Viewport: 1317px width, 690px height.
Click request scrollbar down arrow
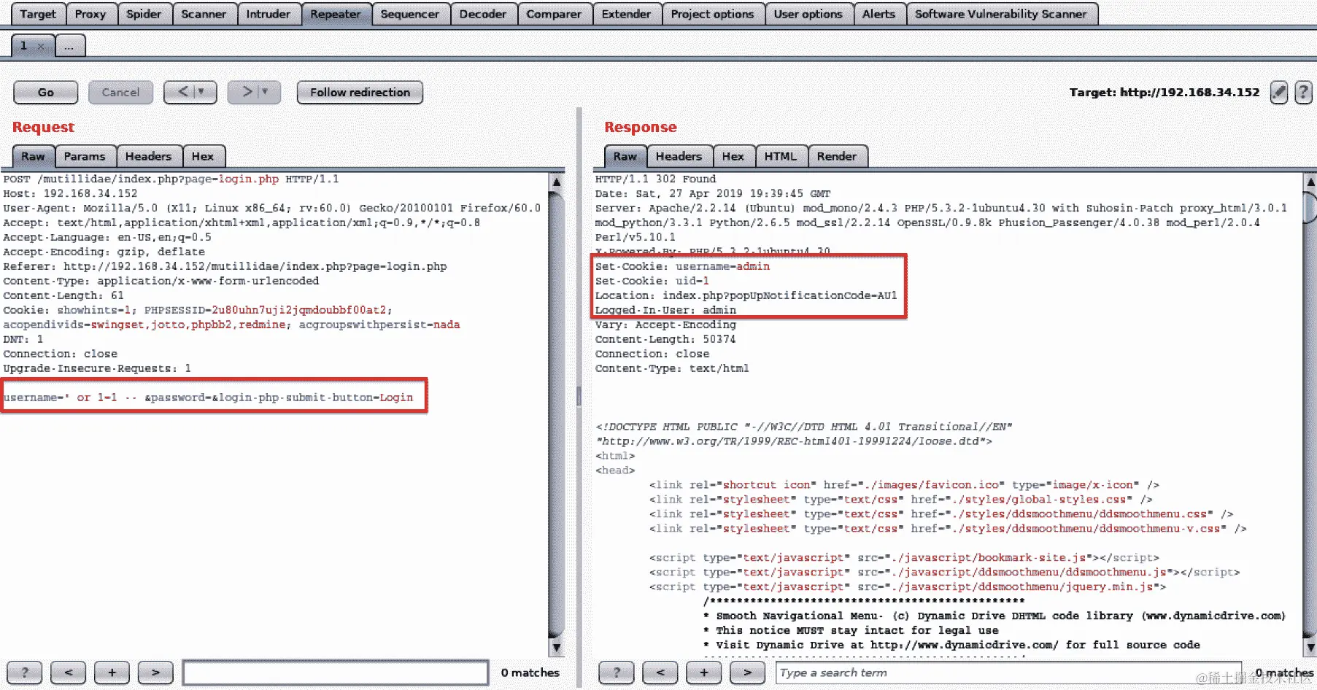(556, 646)
